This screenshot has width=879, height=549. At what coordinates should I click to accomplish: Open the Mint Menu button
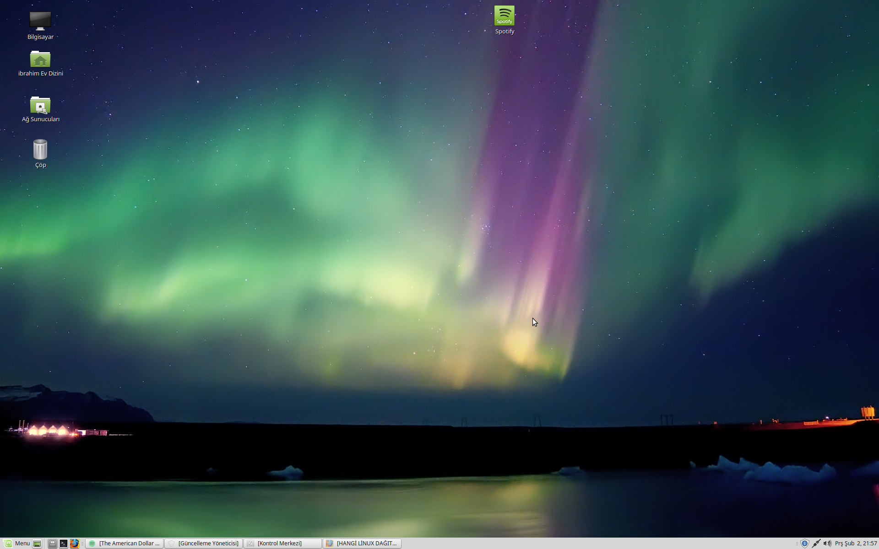tap(16, 544)
